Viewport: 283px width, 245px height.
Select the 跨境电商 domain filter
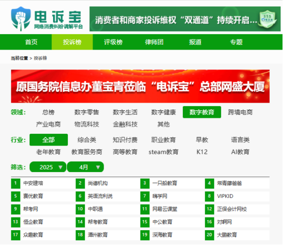pyautogui.click(x=240, y=112)
